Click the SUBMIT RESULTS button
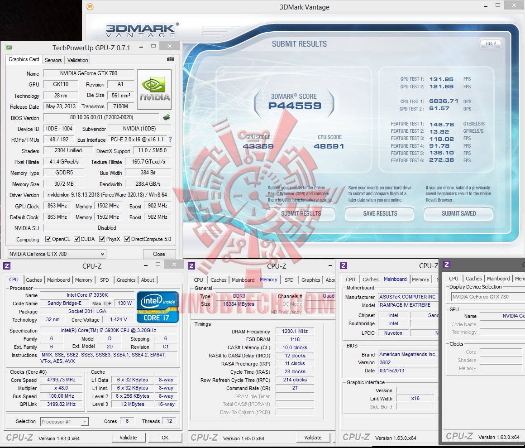The height and width of the screenshot is (448, 525). pyautogui.click(x=301, y=213)
